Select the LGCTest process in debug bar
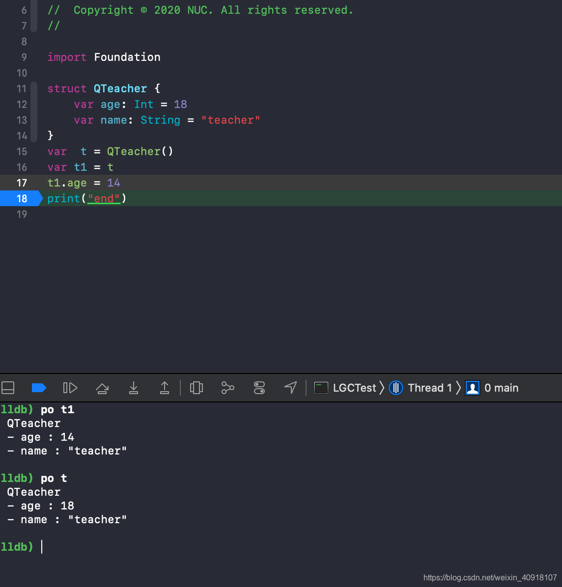562x587 pixels. [x=354, y=388]
